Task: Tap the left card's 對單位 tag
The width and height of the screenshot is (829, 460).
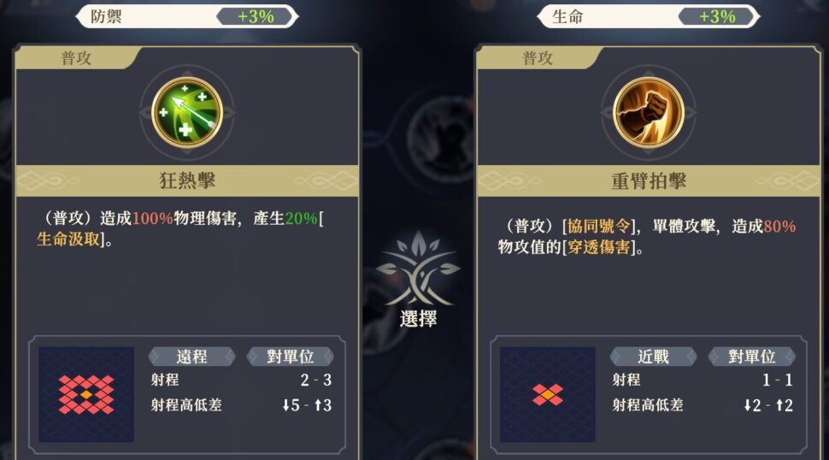Action: (291, 357)
